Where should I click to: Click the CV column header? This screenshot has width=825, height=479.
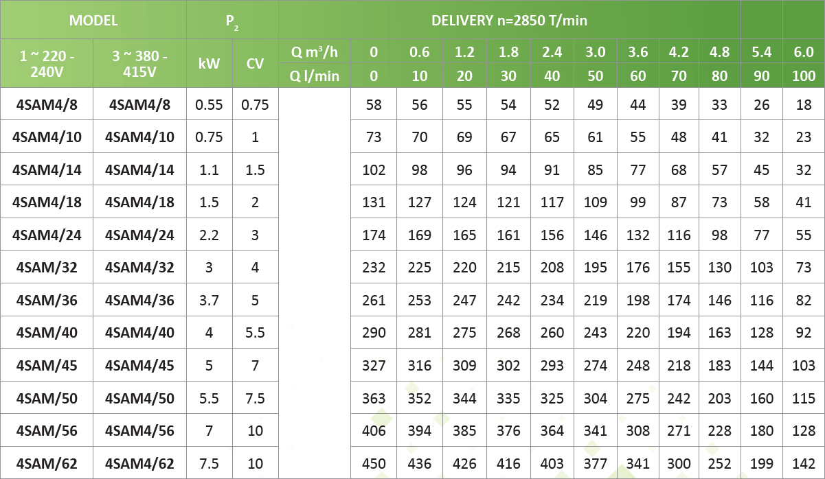(x=255, y=63)
